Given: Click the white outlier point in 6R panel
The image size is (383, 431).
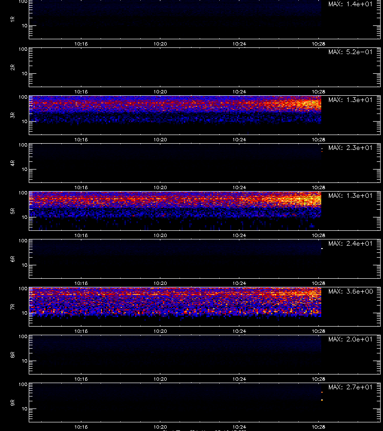Looking at the screenshot, I should pos(322,249).
